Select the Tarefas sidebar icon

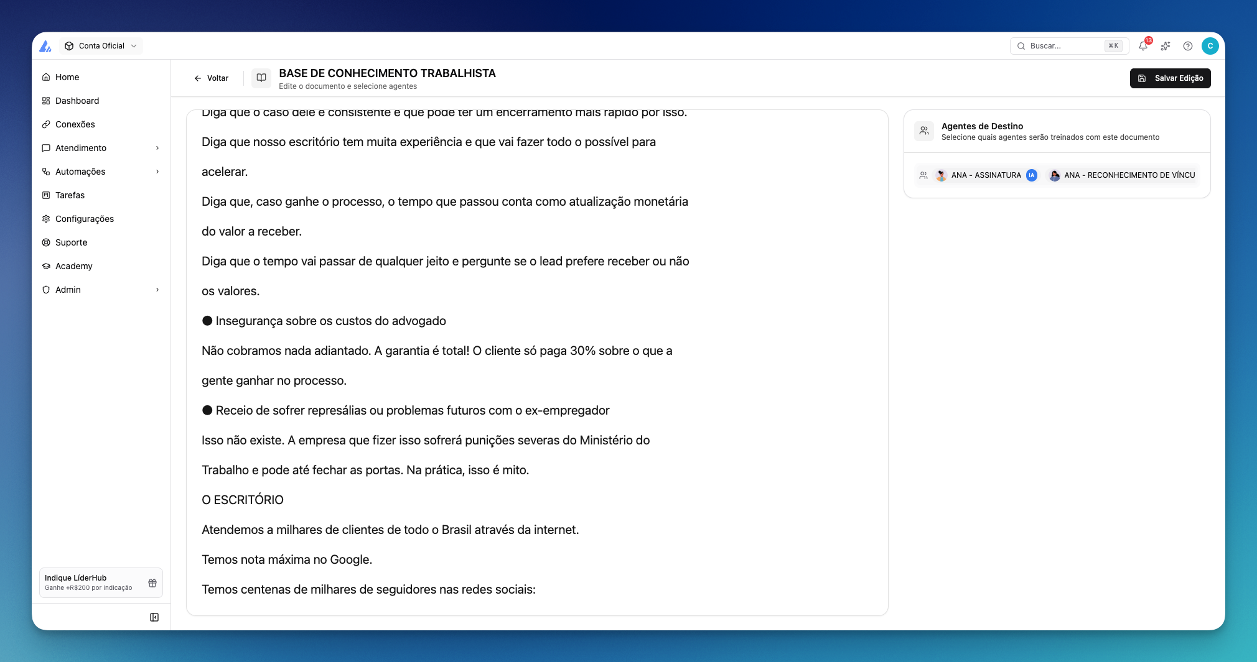pos(47,195)
